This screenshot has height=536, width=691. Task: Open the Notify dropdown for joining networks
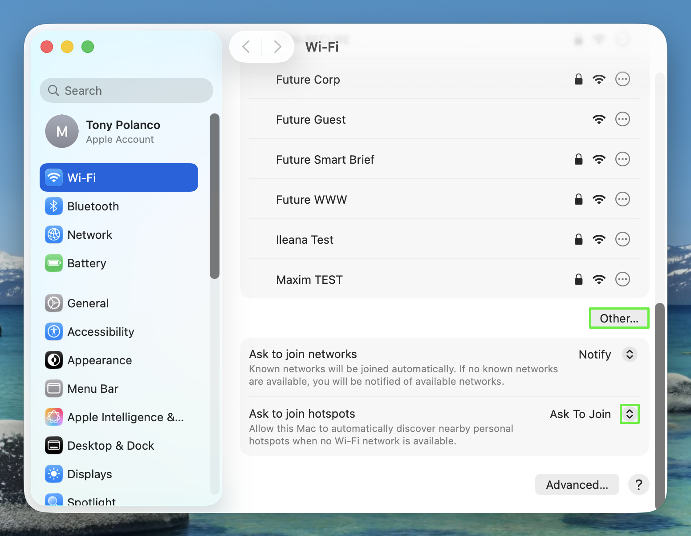tap(629, 354)
